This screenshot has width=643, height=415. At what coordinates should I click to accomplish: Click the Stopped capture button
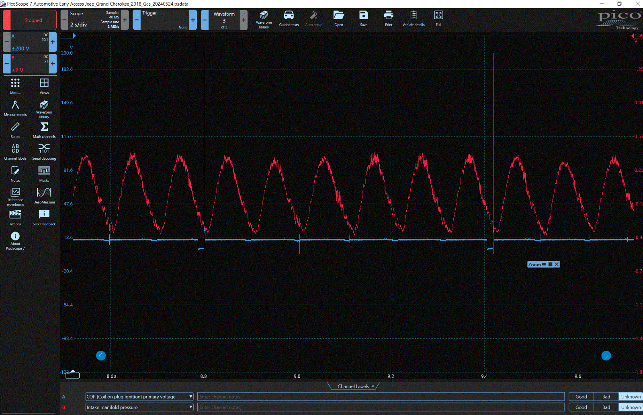[x=30, y=20]
